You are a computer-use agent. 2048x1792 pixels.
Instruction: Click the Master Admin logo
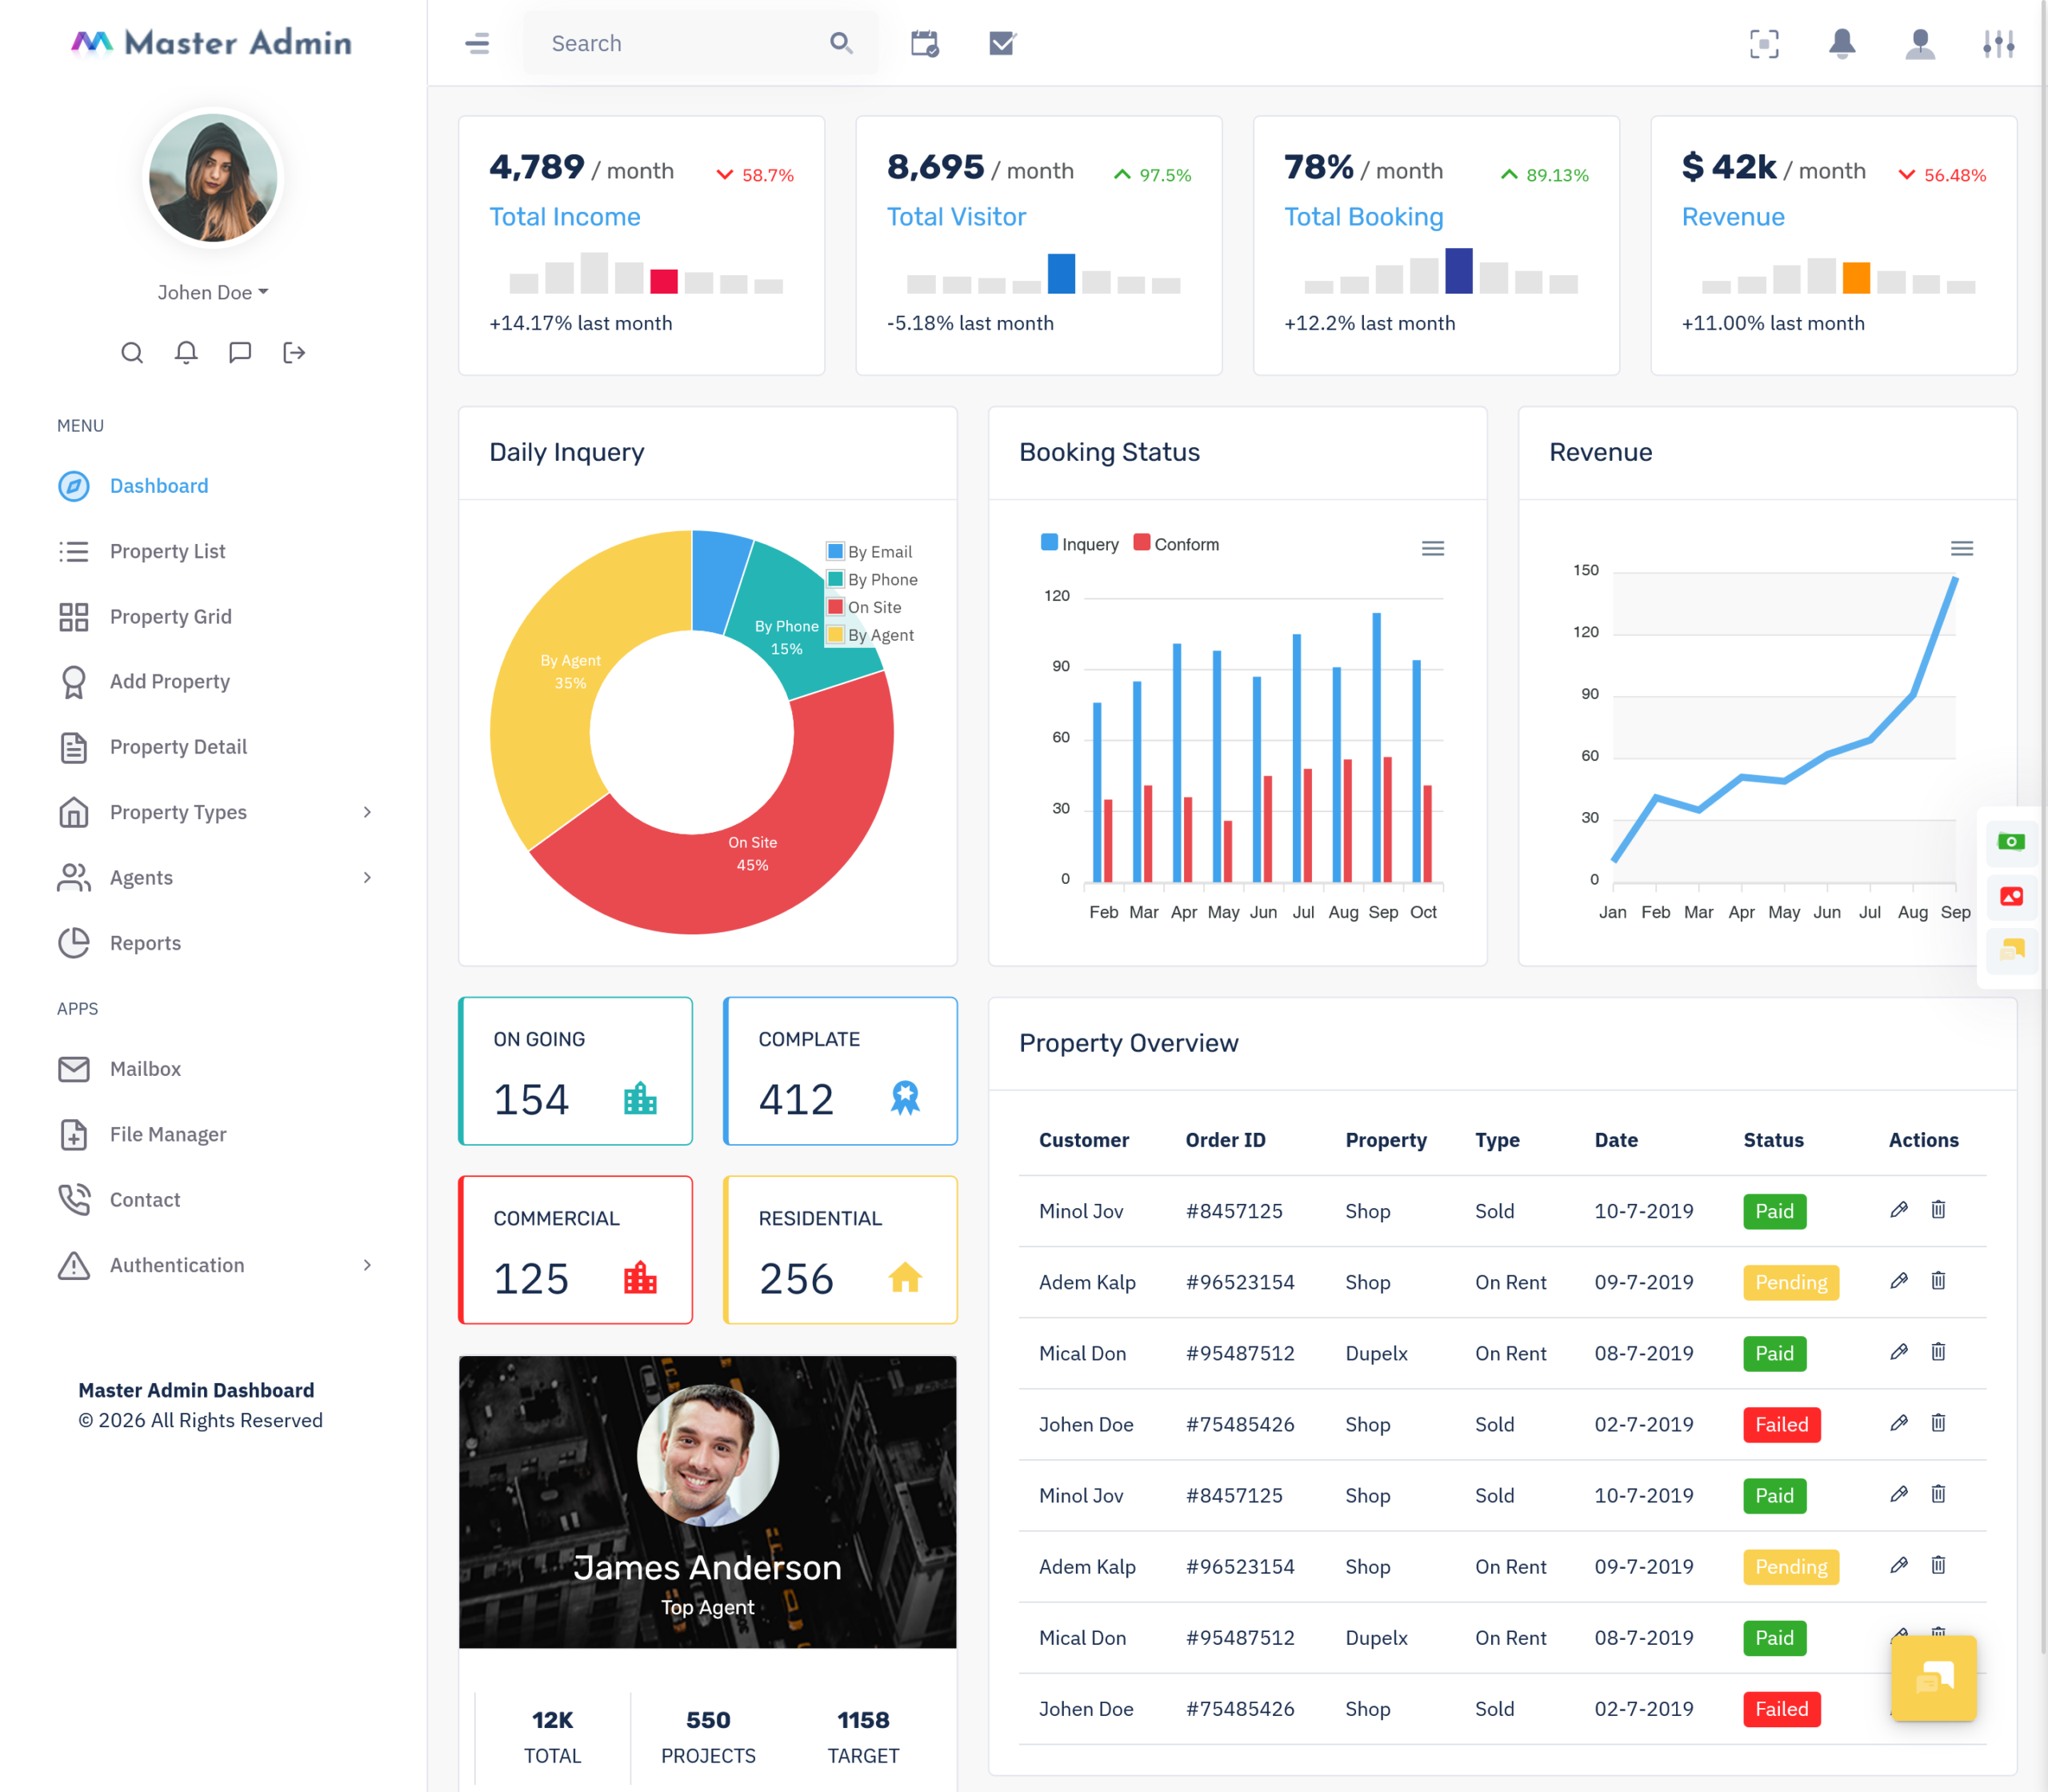212,43
